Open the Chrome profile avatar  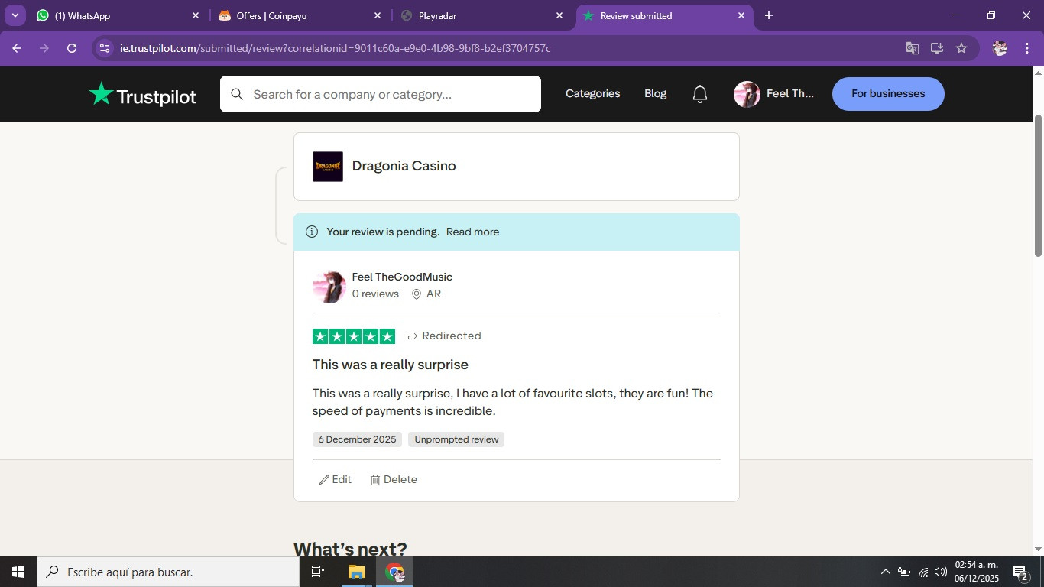click(1000, 48)
